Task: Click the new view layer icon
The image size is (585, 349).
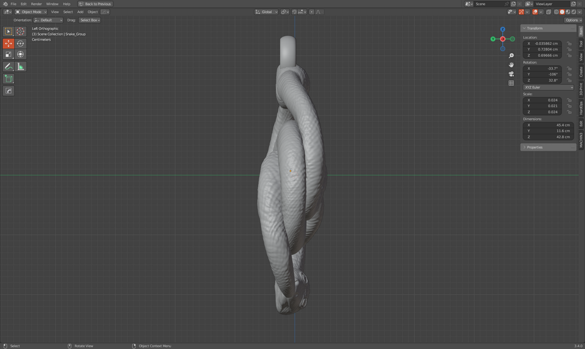Action: pyautogui.click(x=573, y=3)
